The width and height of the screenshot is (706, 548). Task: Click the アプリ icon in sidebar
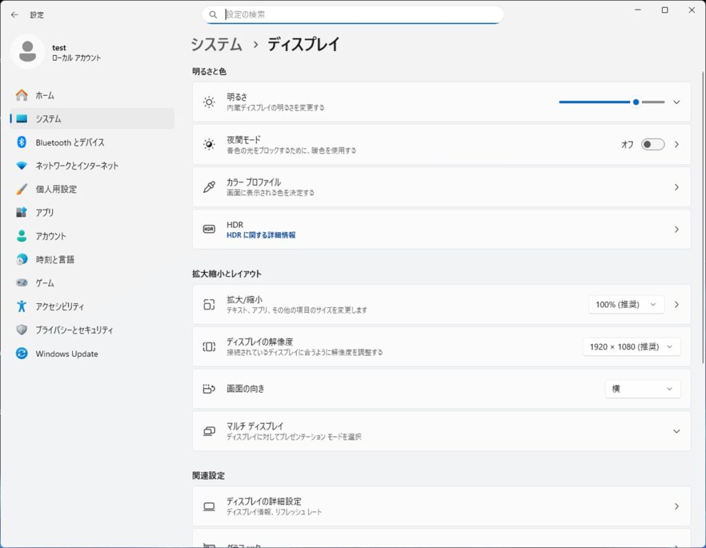tap(21, 212)
